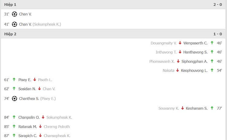This screenshot has width=227, height=140.
Task: Click the goal ball icon at 31'
Action: point(14,14)
